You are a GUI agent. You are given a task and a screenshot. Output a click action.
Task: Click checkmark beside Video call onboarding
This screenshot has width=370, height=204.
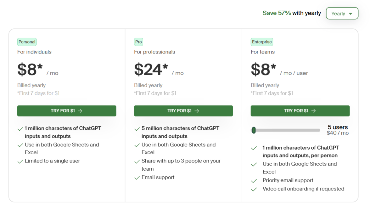pyautogui.click(x=254, y=190)
